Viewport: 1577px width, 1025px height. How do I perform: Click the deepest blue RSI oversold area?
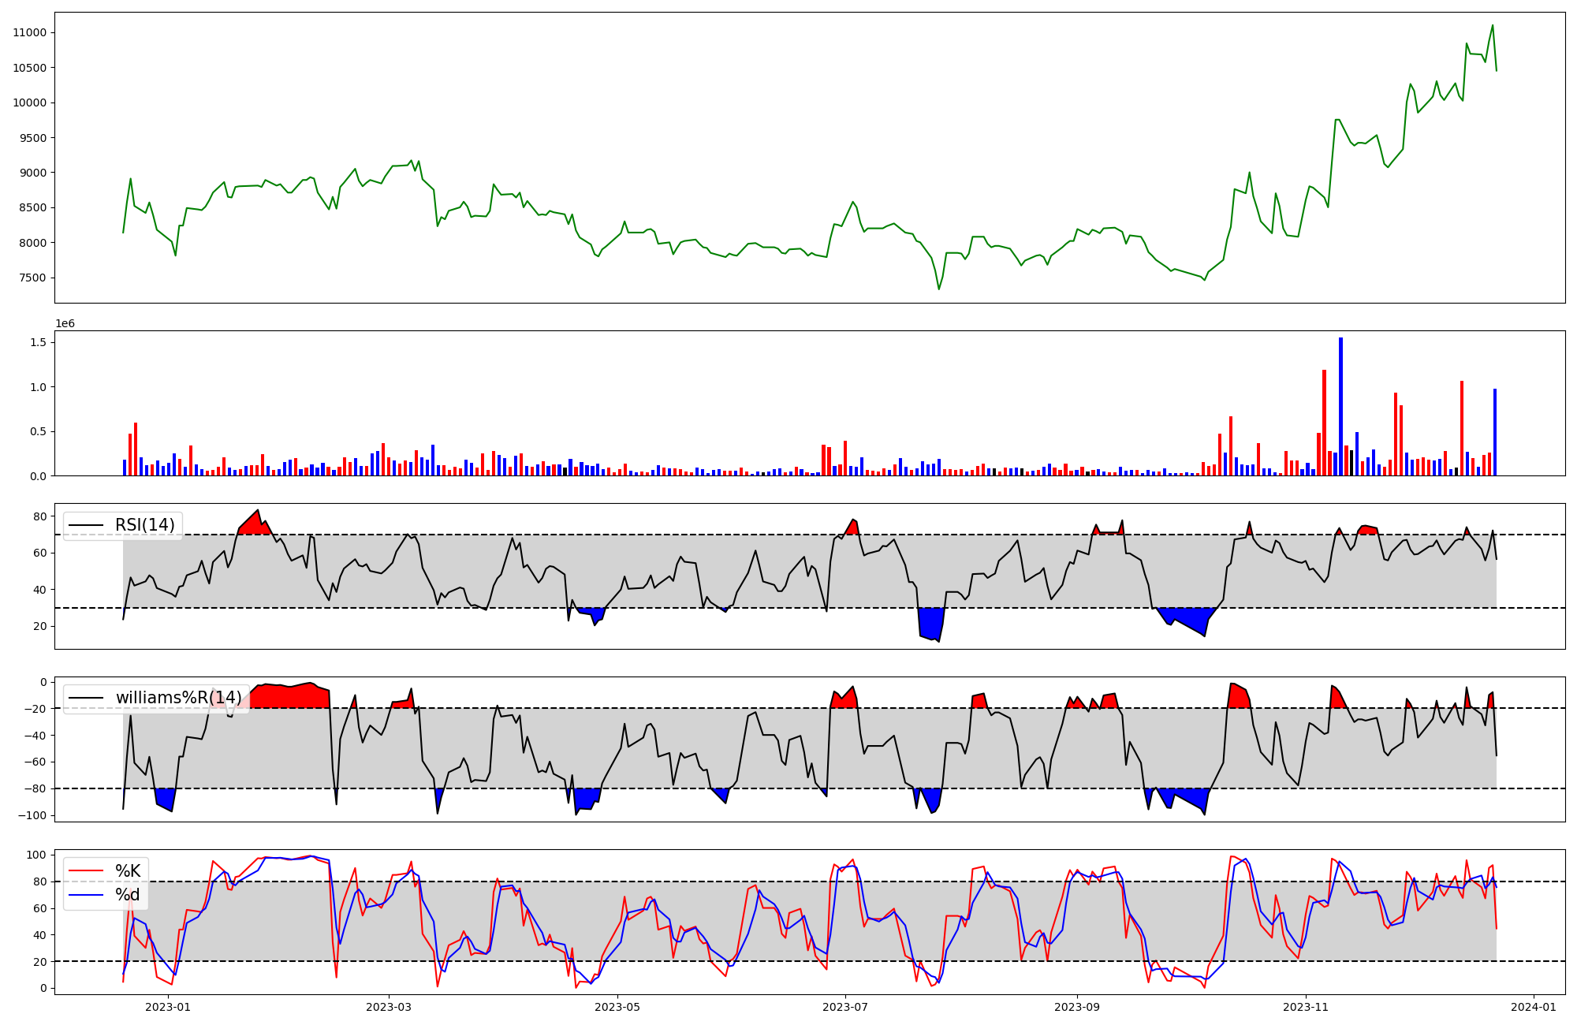[x=931, y=622]
